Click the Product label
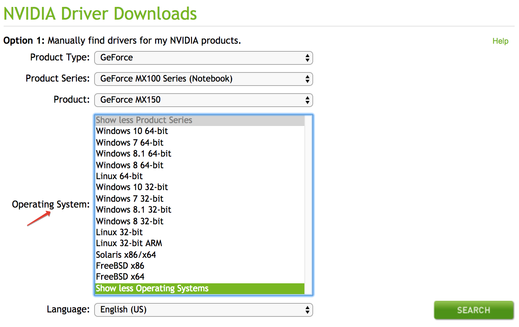This screenshot has height=327, width=519. (x=72, y=100)
